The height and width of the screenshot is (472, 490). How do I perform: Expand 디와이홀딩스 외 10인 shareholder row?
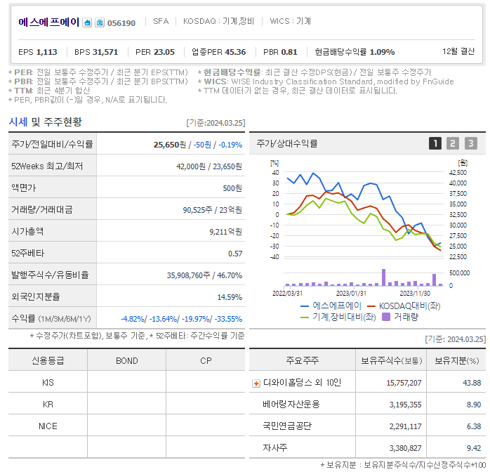coord(256,383)
